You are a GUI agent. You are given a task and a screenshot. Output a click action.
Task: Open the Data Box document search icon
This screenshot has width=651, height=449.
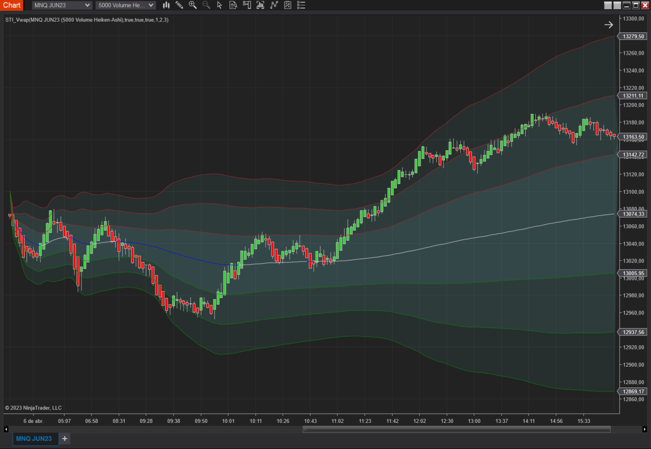(233, 5)
